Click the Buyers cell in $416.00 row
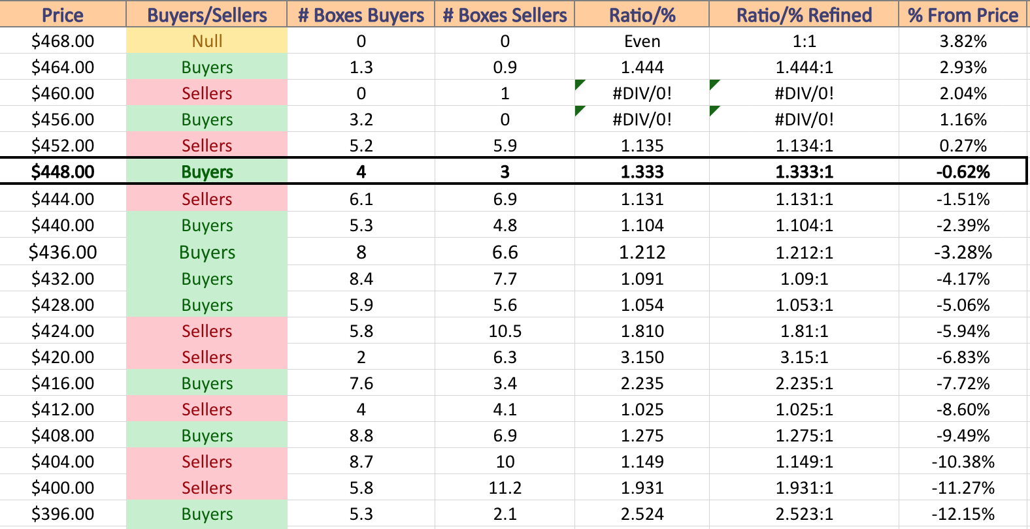The height and width of the screenshot is (529, 1030). 207,383
